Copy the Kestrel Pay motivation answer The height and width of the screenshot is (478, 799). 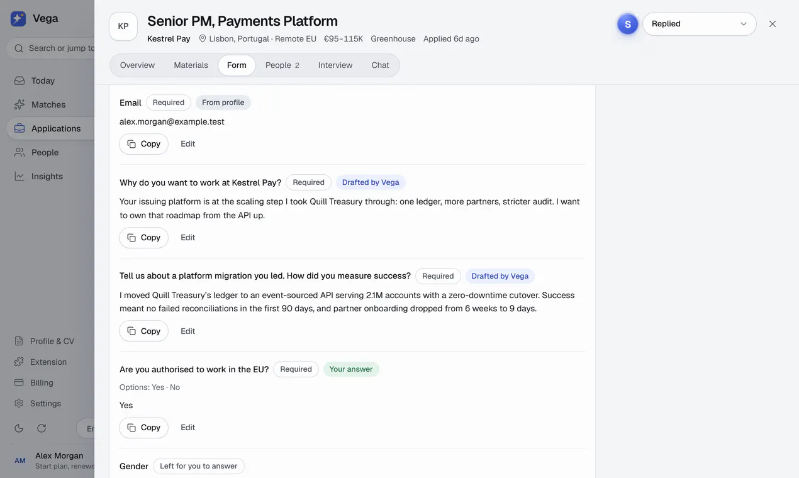[143, 238]
